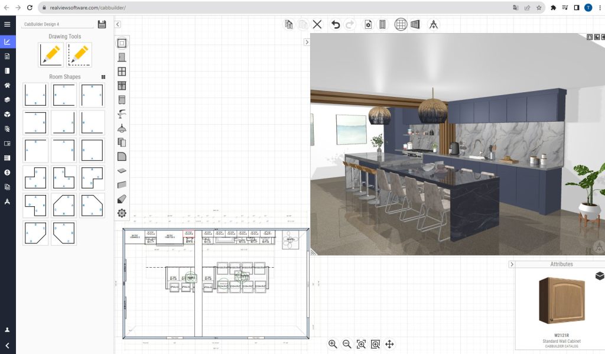Open the hammer and wrench tools sidebar icon
Screen dimensions: 605x354
(7, 85)
